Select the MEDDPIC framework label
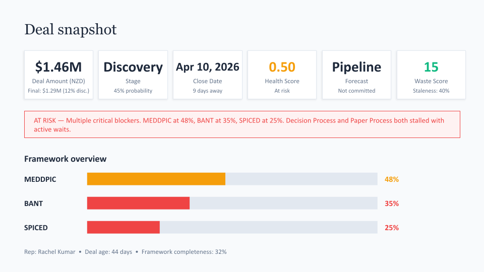 (40, 179)
